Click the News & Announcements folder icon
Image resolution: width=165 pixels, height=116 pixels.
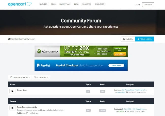pyautogui.click(x=12, y=108)
